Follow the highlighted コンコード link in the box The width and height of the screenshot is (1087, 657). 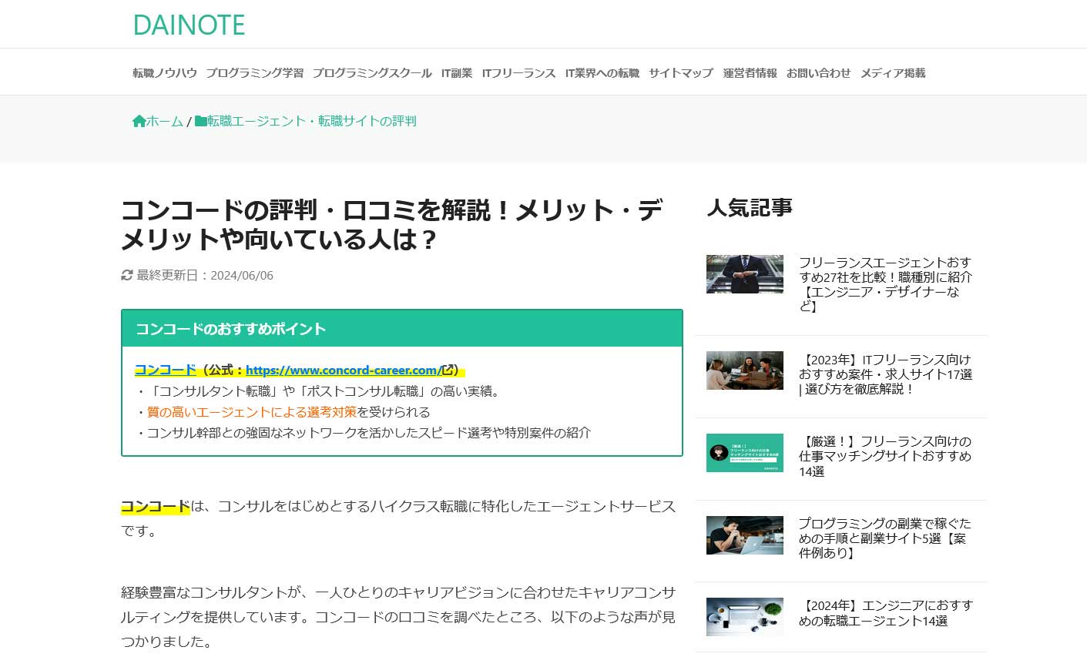[166, 370]
